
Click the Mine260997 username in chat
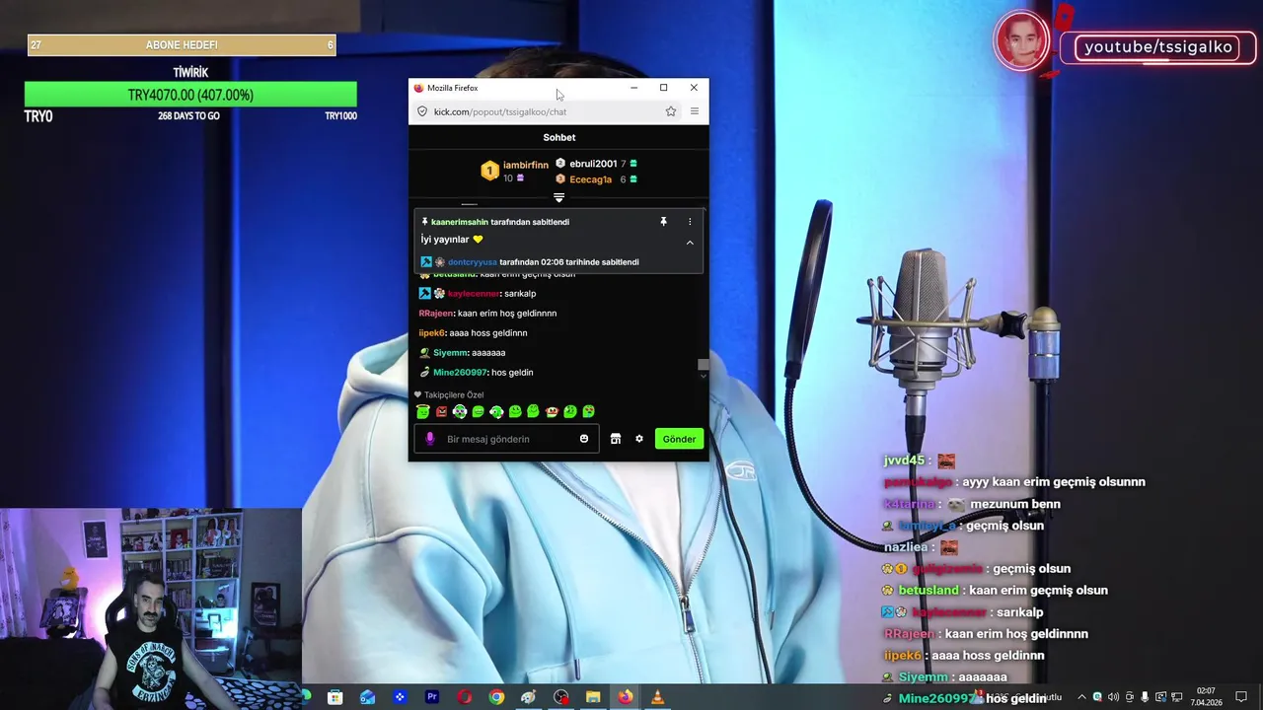pyautogui.click(x=460, y=373)
